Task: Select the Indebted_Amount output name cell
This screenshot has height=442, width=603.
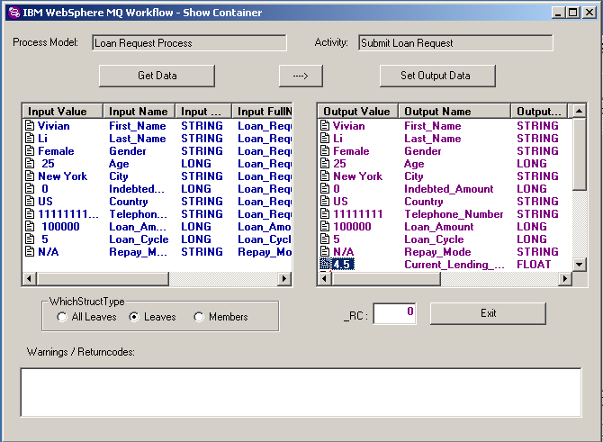Action: click(x=448, y=189)
